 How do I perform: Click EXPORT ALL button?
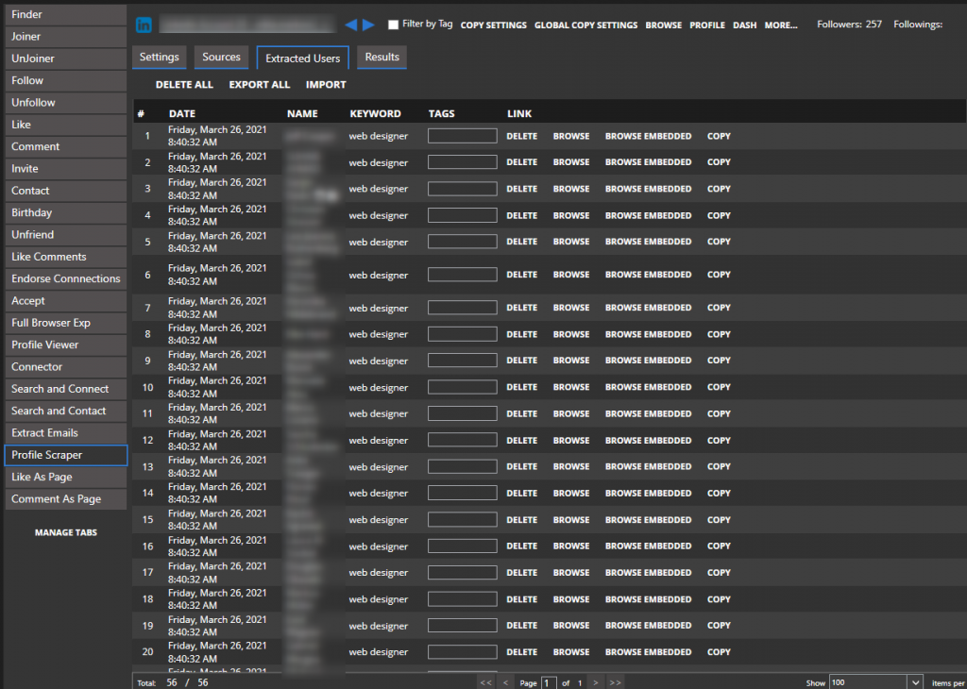[x=260, y=85]
